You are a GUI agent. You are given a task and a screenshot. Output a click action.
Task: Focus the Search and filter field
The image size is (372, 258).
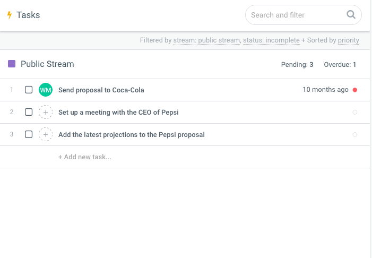(x=295, y=15)
